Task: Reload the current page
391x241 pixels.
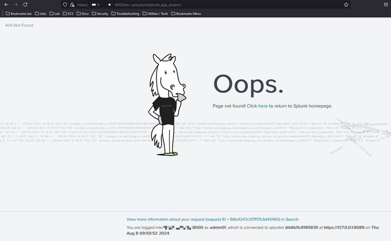Action: tap(25, 4)
